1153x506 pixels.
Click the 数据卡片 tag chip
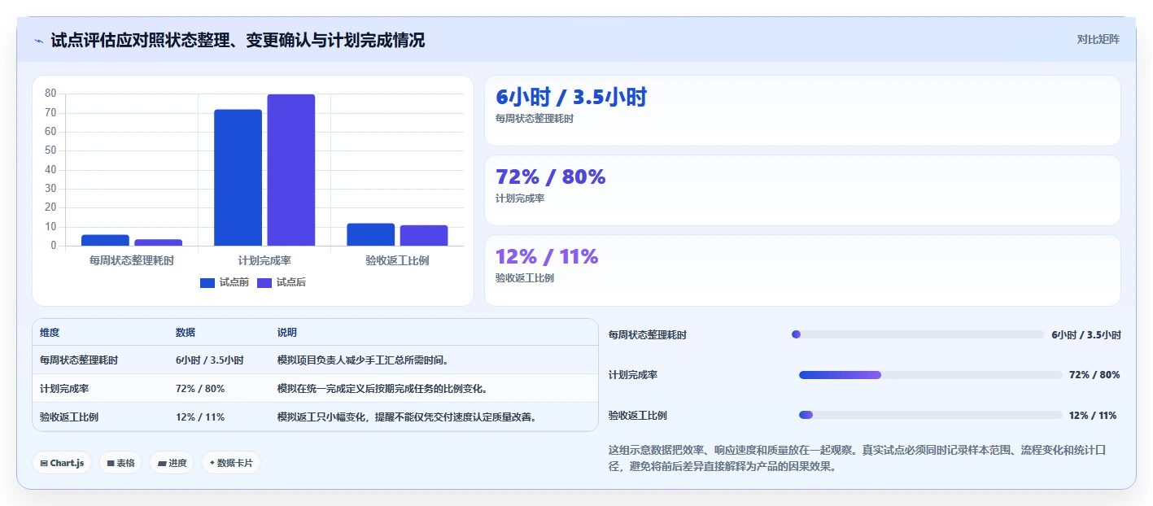pyautogui.click(x=231, y=463)
